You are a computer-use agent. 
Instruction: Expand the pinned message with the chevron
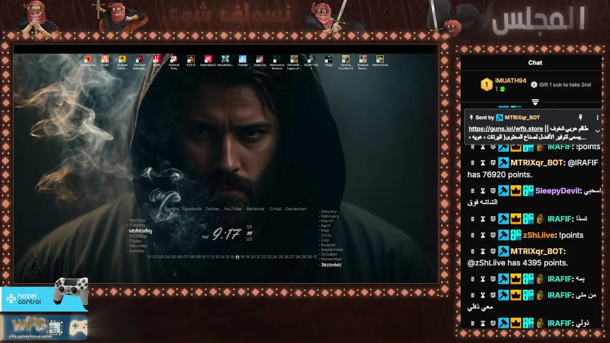pos(597,131)
